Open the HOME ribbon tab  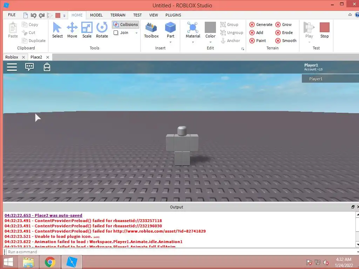click(x=77, y=15)
